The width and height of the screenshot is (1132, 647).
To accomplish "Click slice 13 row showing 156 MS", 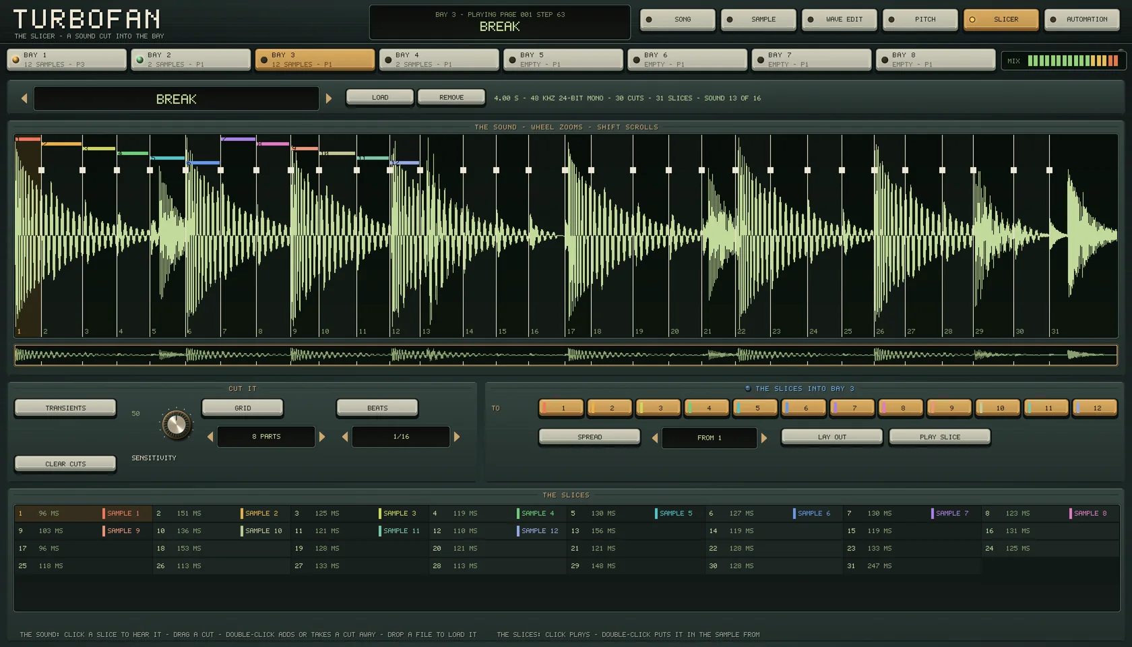I will [635, 531].
